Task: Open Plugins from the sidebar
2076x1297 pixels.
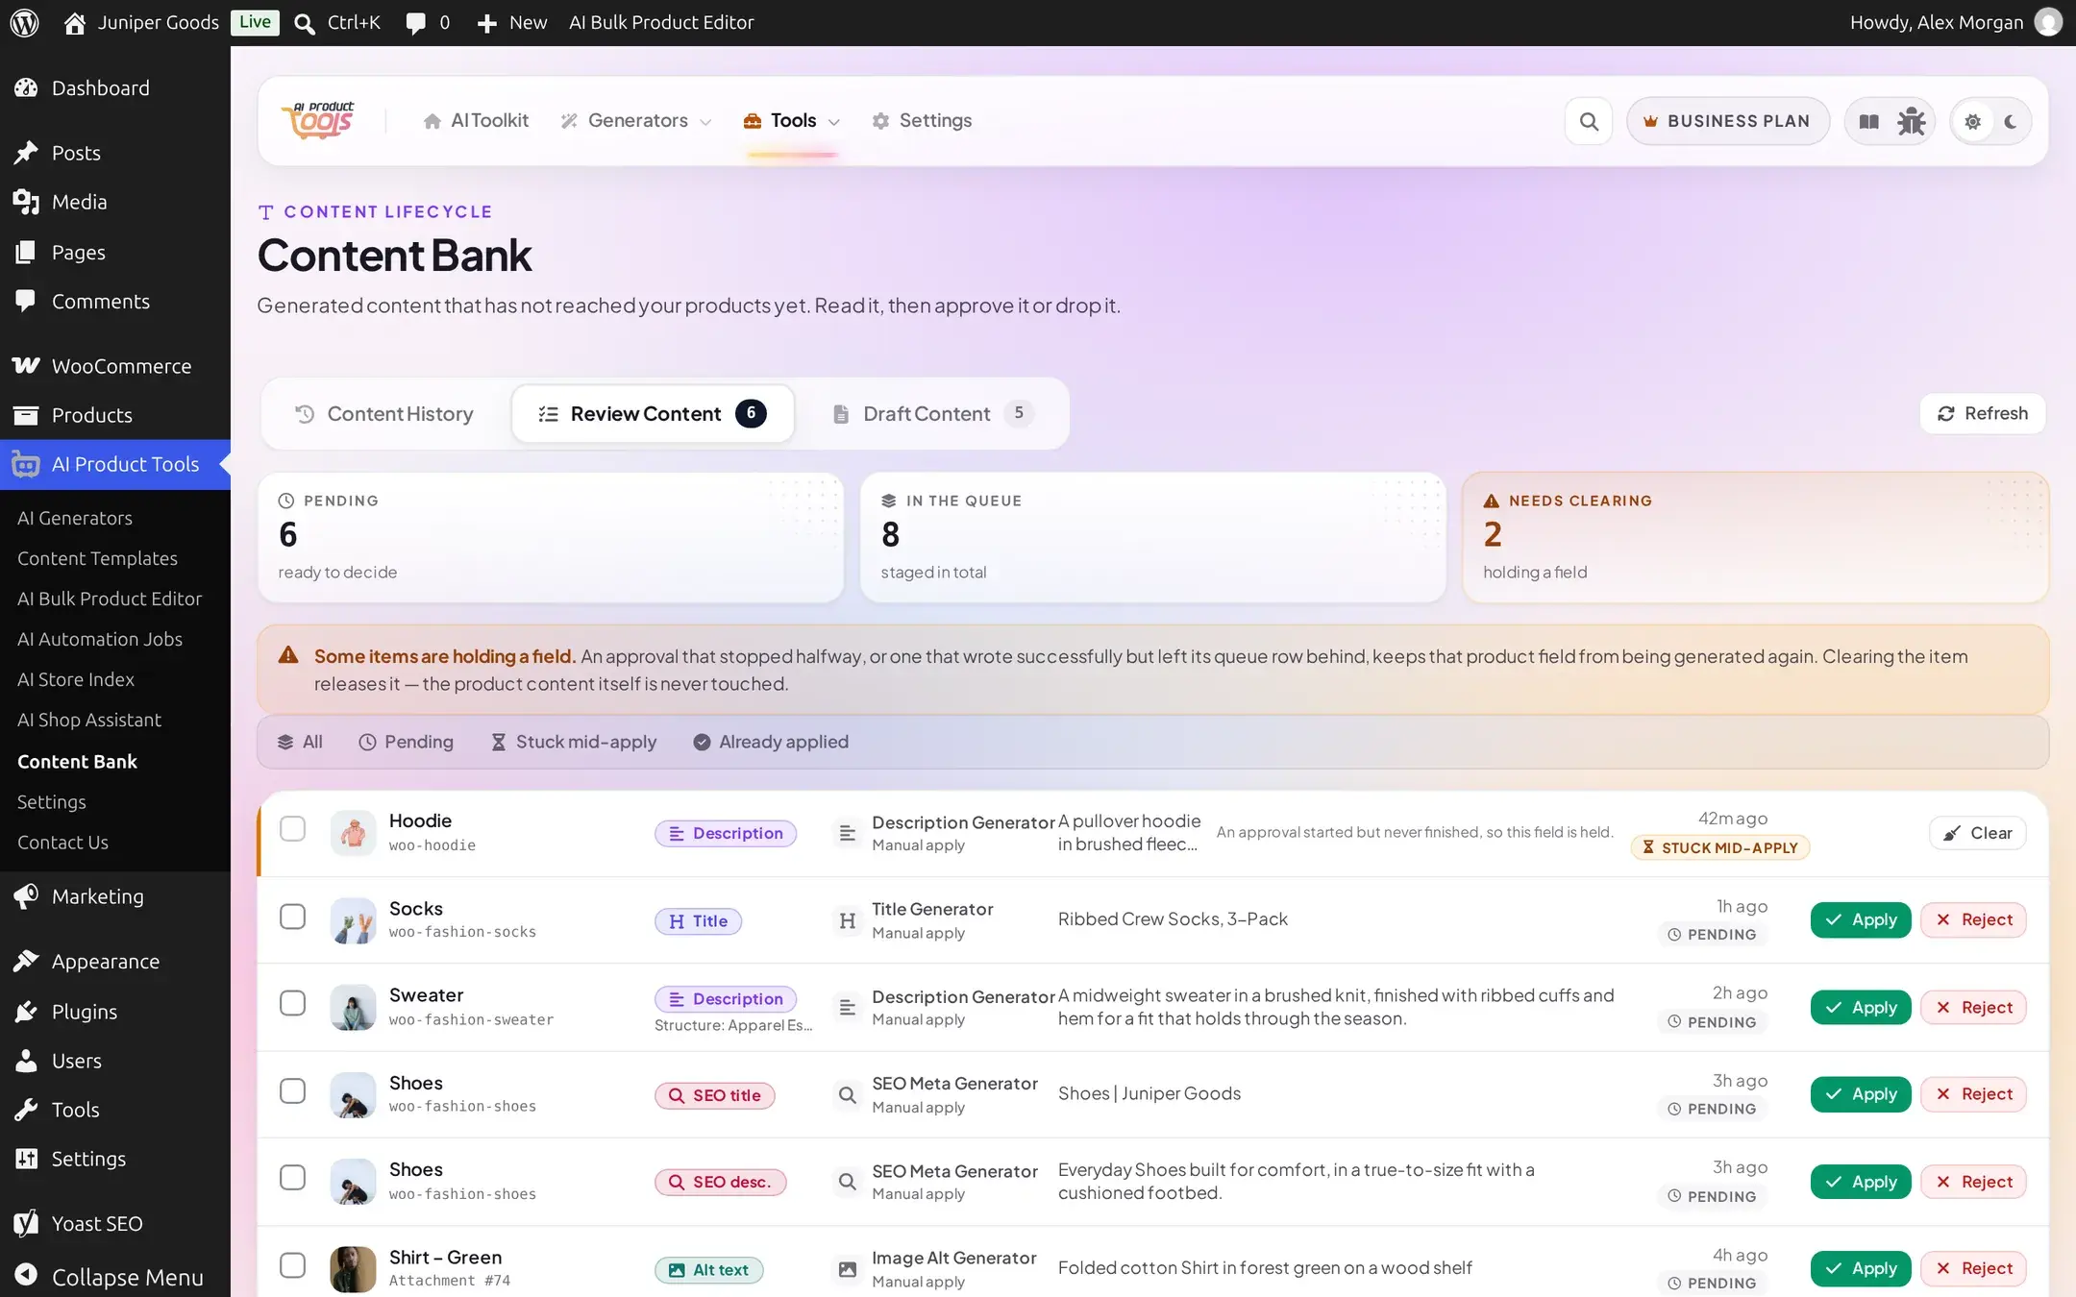Action: tap(115, 1011)
